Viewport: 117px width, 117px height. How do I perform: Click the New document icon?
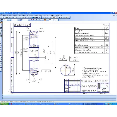2,18
